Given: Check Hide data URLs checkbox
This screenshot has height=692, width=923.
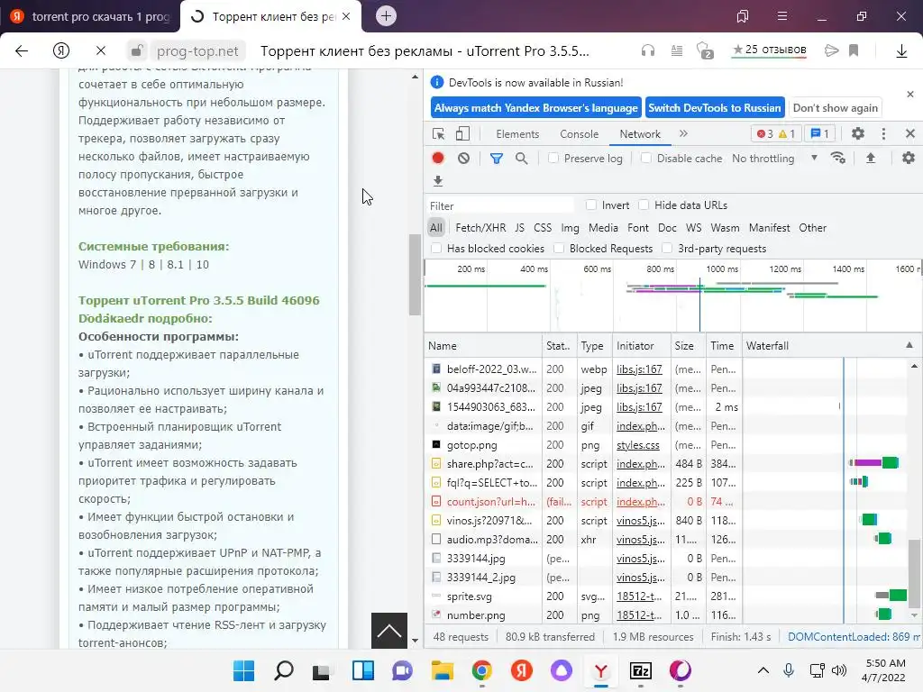Looking at the screenshot, I should pyautogui.click(x=644, y=205).
